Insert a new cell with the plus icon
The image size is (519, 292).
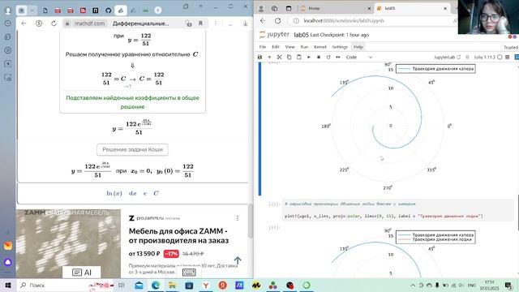click(269, 58)
